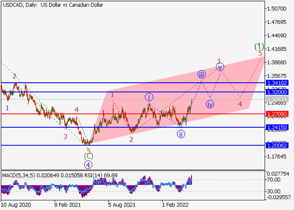Image resolution: width=294 pixels, height=210 pixels.
Task: Click the red 1.27090 price level tag
Action: point(277,113)
